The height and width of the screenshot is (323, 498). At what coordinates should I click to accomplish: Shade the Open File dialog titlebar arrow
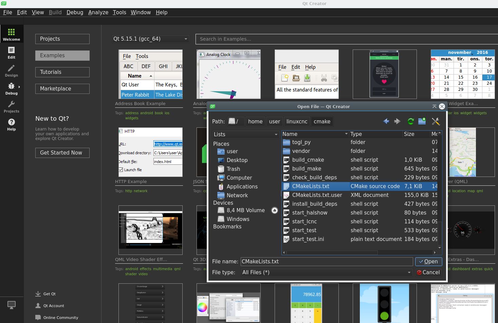[x=434, y=106]
